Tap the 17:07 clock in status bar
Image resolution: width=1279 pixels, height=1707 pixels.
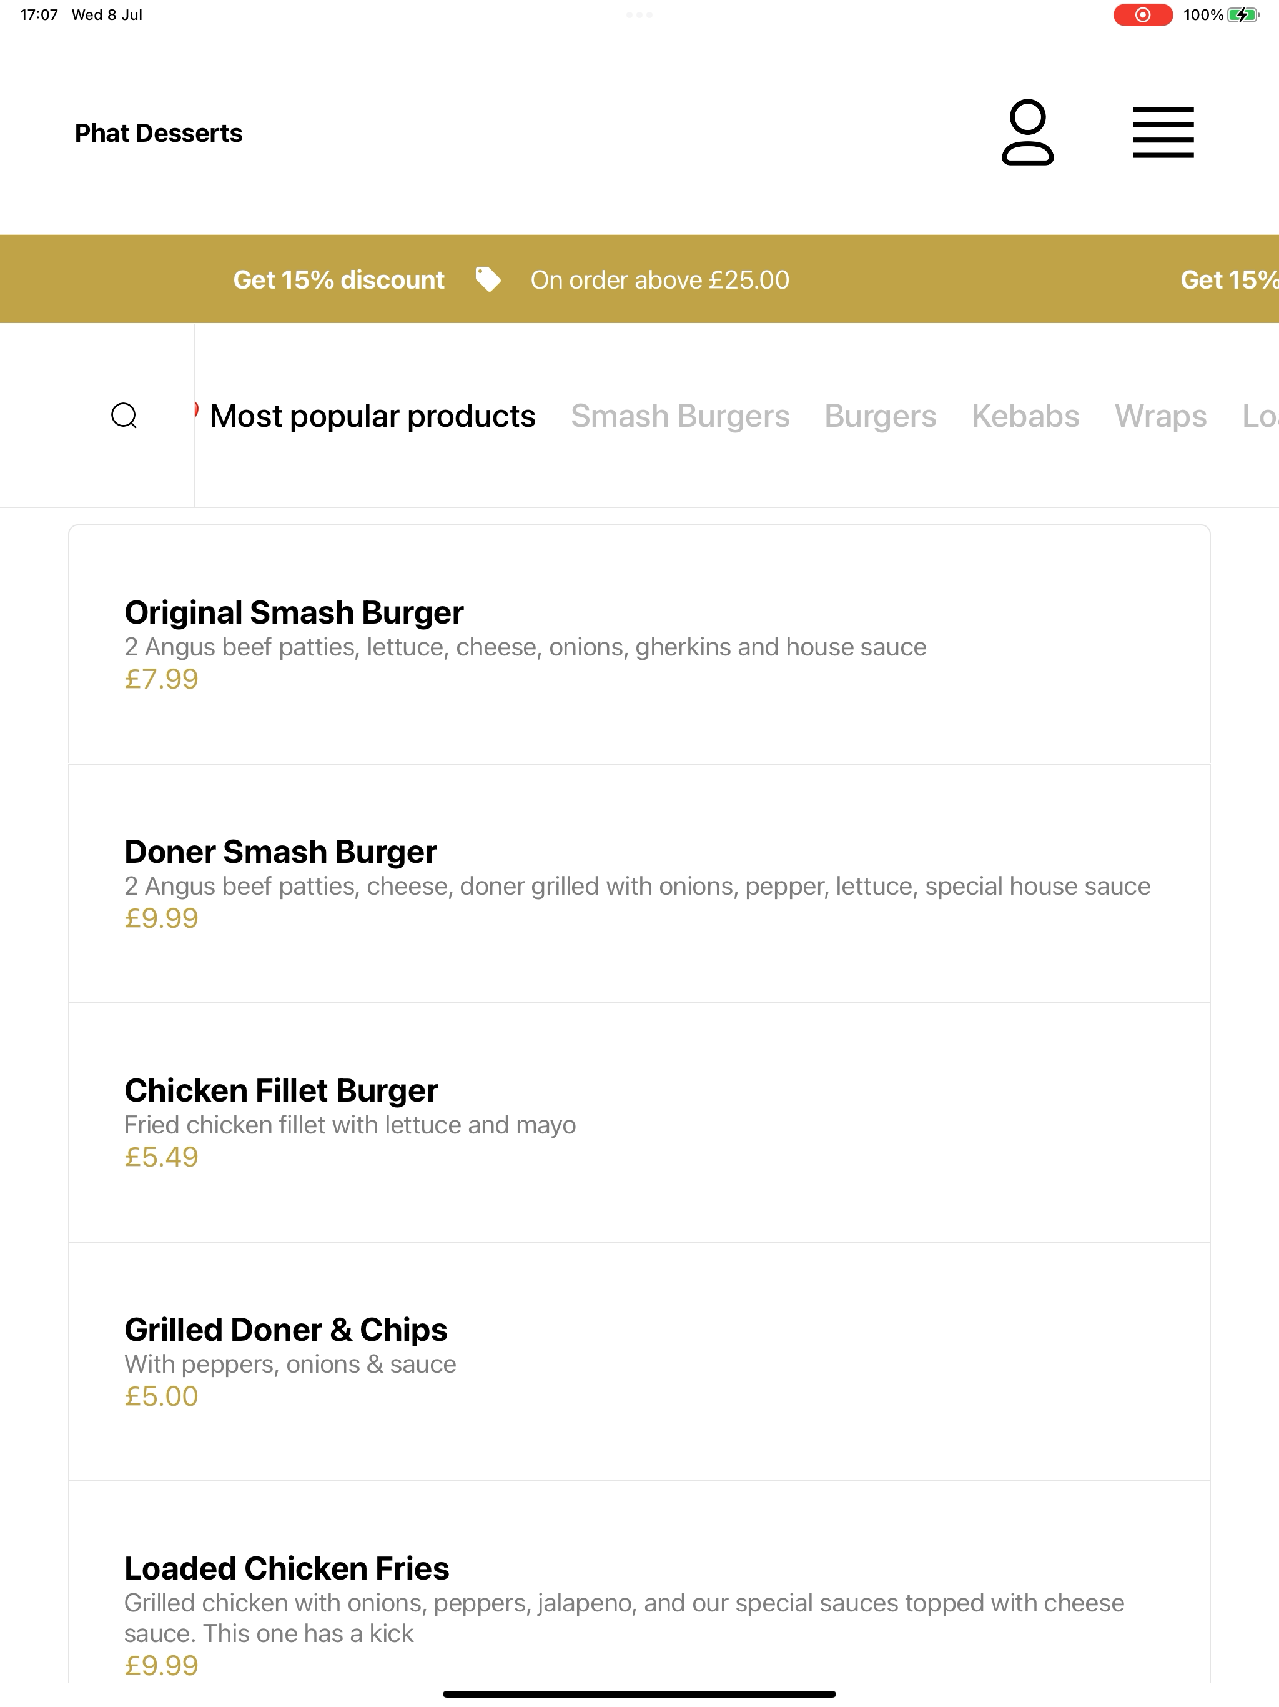point(39,14)
